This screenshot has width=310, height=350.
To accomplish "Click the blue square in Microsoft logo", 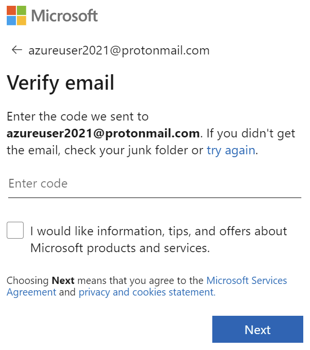I will point(12,21).
